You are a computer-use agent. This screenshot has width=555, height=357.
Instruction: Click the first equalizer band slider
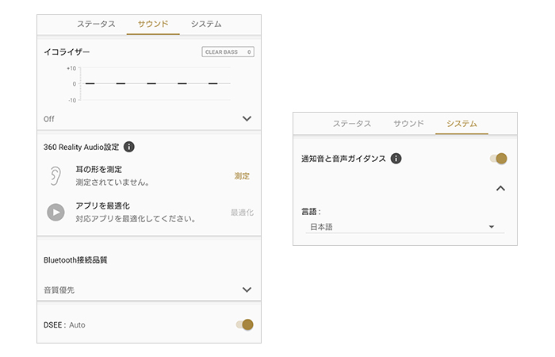point(90,83)
